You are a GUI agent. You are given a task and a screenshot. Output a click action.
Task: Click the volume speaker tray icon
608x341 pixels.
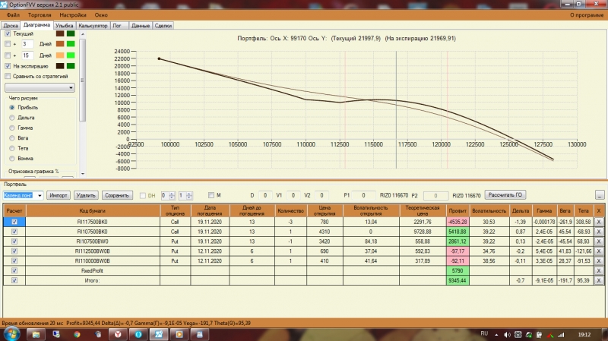(x=507, y=334)
